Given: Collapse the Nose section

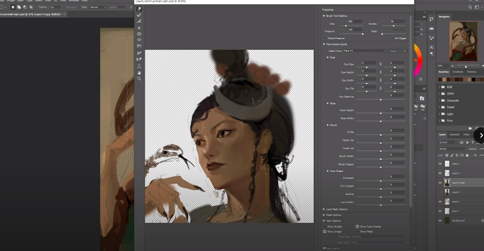Looking at the screenshot, I should 328,104.
